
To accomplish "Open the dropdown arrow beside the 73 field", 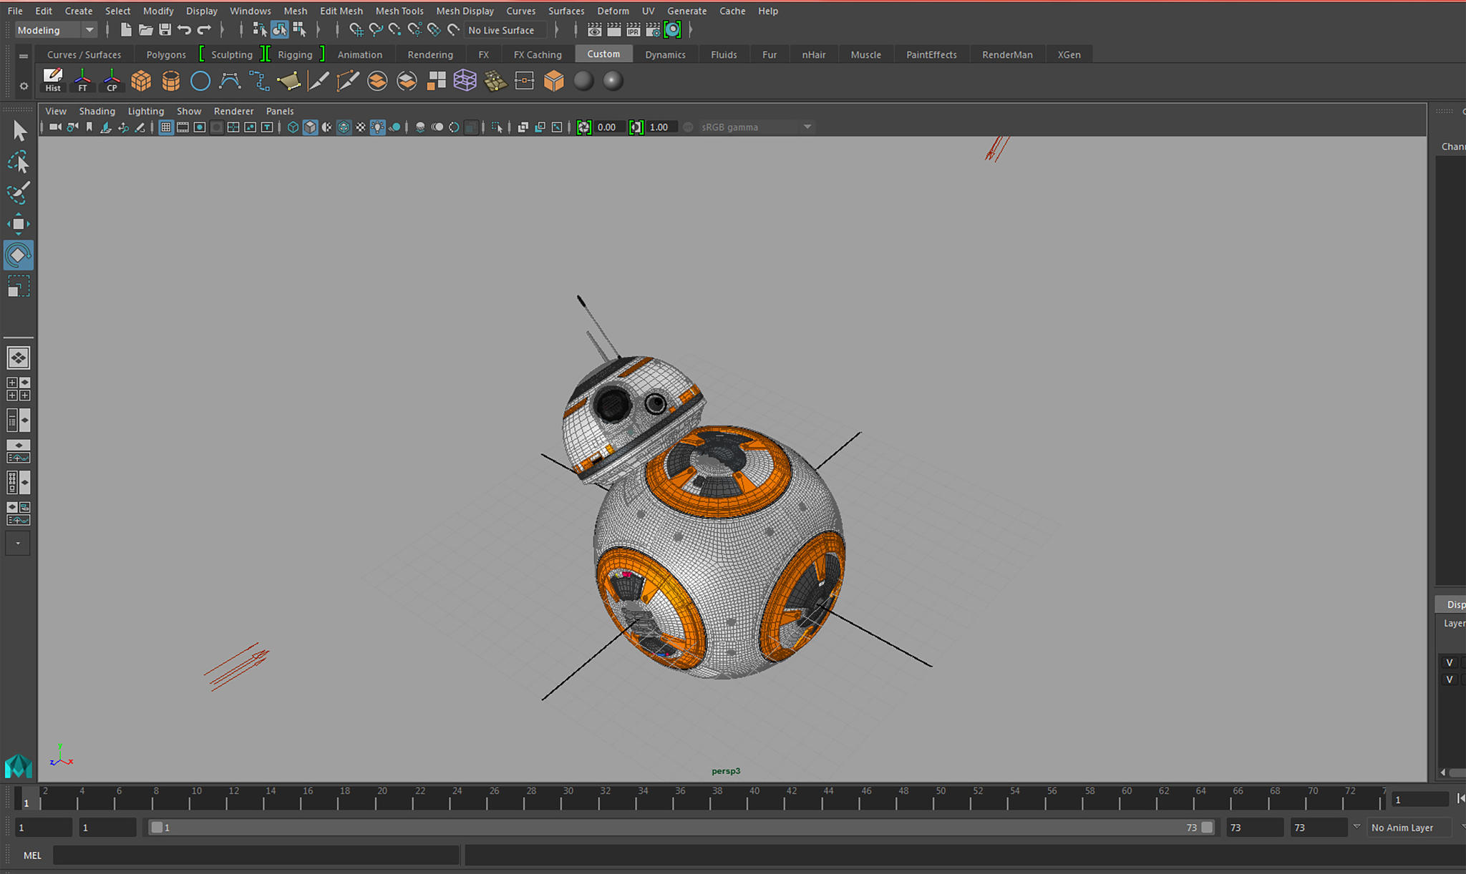I will (x=1356, y=827).
